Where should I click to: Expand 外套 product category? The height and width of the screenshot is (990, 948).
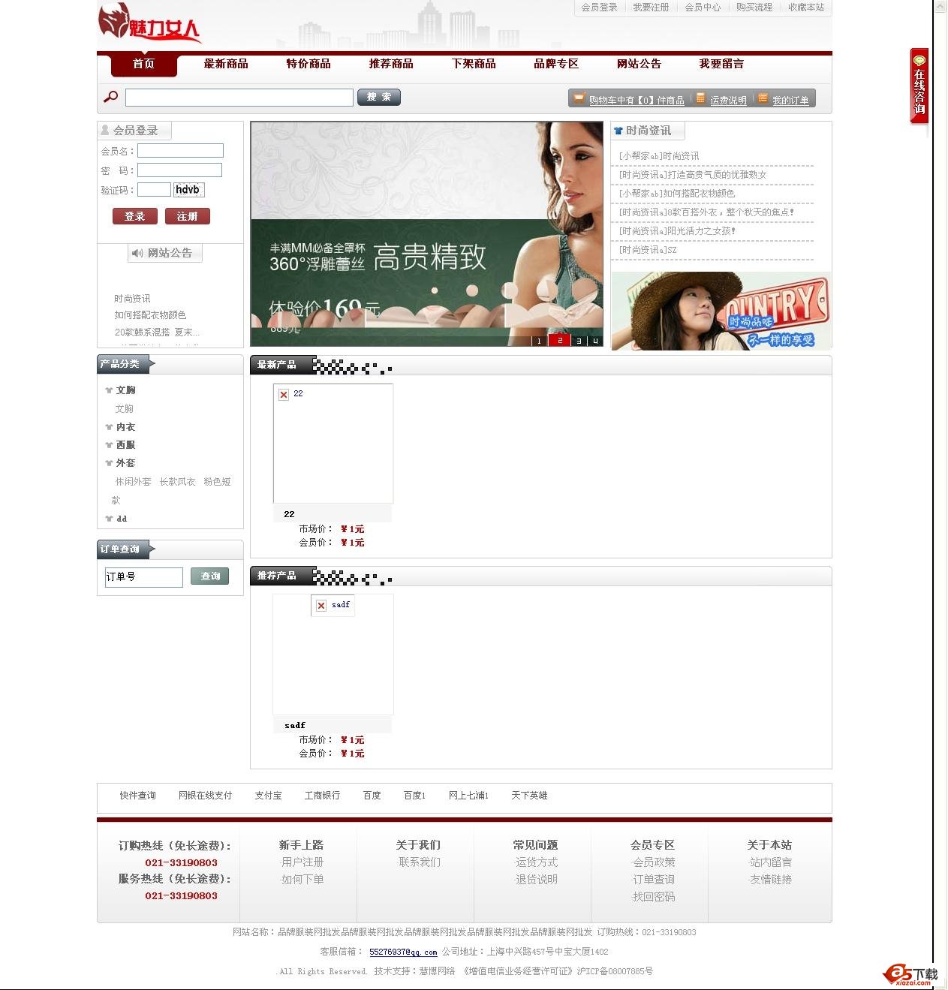tap(125, 463)
